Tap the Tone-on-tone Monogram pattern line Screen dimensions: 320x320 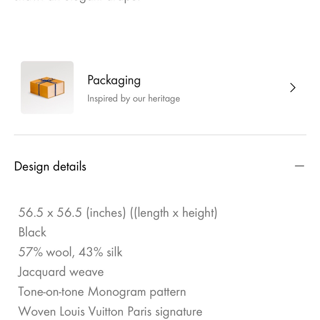(102, 292)
